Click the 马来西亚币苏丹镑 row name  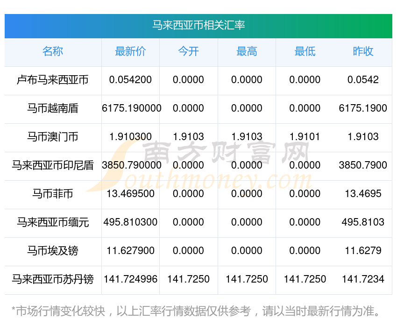(x=53, y=279)
